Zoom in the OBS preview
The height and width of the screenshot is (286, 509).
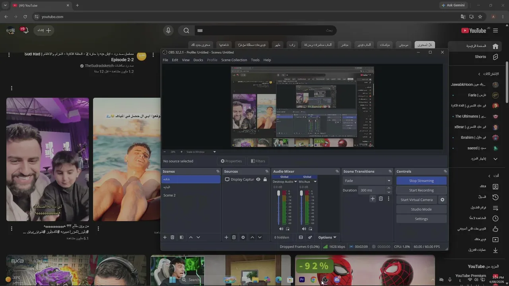tap(182, 152)
